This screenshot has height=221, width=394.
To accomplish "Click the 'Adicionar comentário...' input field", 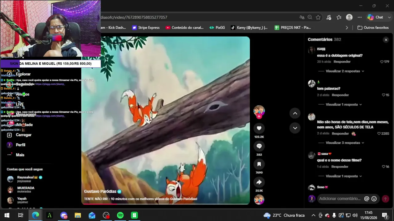I will [340, 199].
